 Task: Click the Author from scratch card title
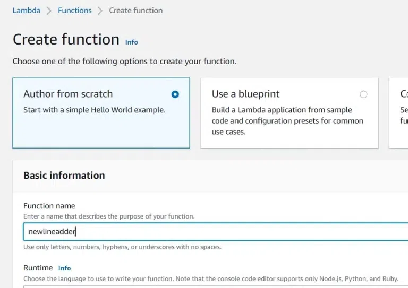click(68, 94)
